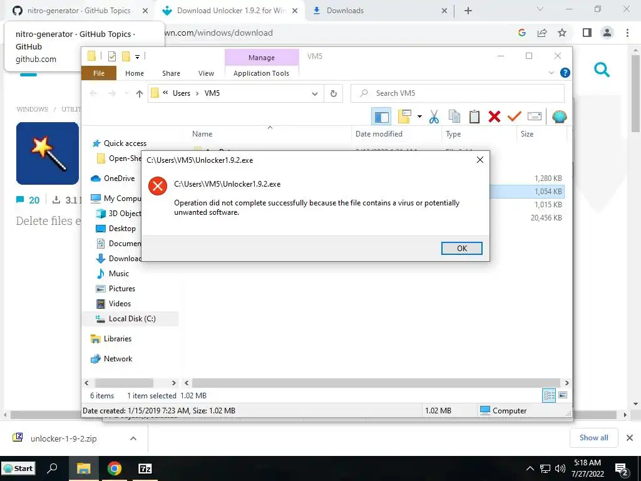
Task: Click the refresh button beside address bar
Action: click(334, 94)
